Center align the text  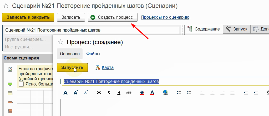click(212, 93)
